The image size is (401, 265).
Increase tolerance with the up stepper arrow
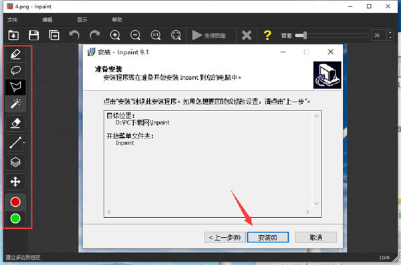pyautogui.click(x=390, y=33)
